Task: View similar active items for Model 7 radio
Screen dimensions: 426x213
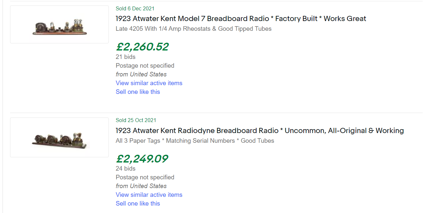Action: pos(149,83)
